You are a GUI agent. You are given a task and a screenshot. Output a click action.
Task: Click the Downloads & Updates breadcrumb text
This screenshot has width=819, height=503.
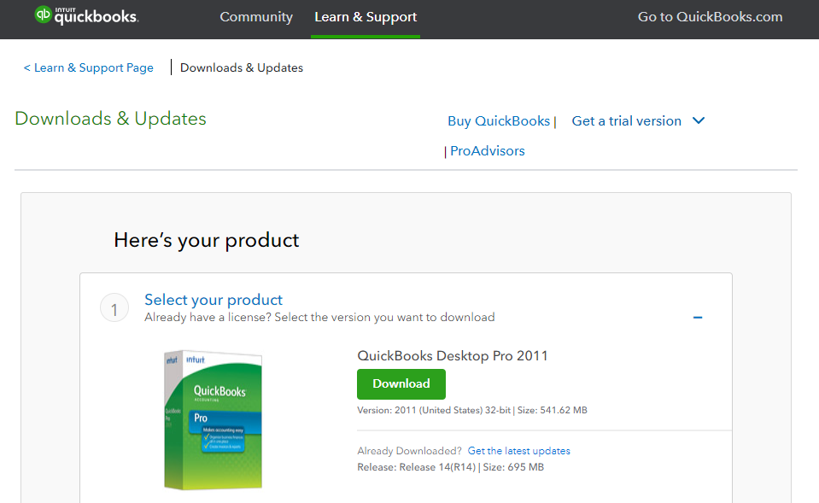click(242, 67)
